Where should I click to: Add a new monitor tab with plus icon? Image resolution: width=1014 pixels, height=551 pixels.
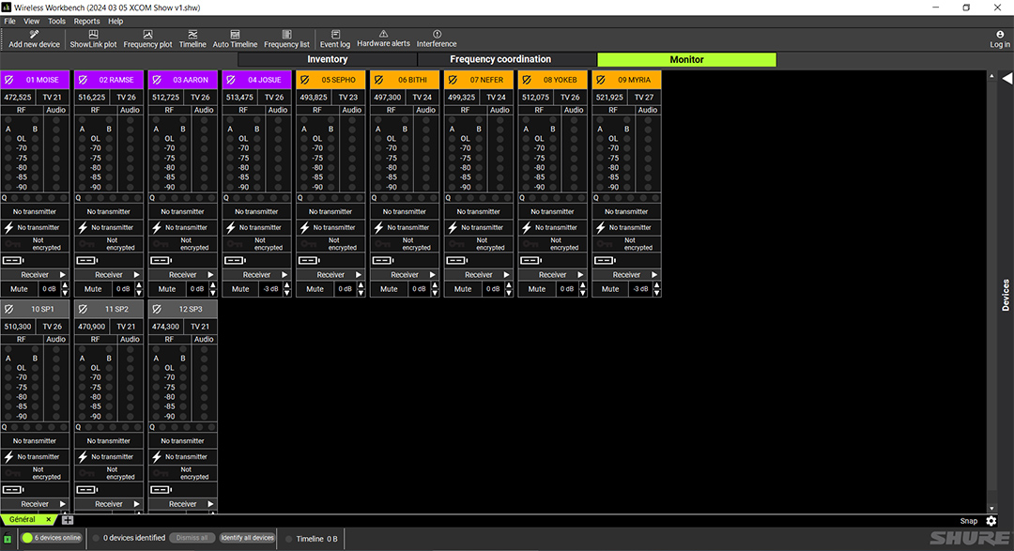click(x=68, y=520)
